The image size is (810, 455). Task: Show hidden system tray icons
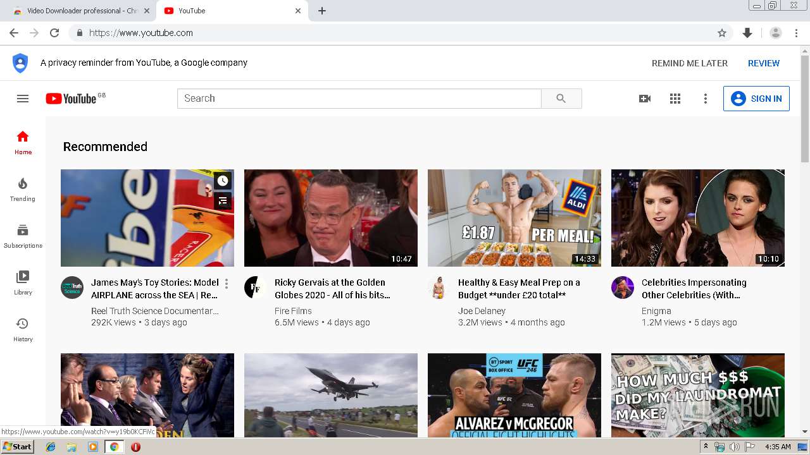coord(706,447)
